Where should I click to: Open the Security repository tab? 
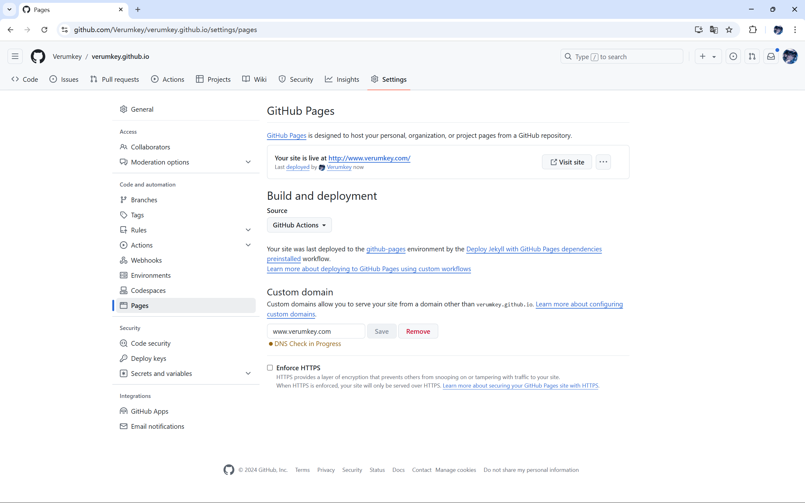(296, 79)
